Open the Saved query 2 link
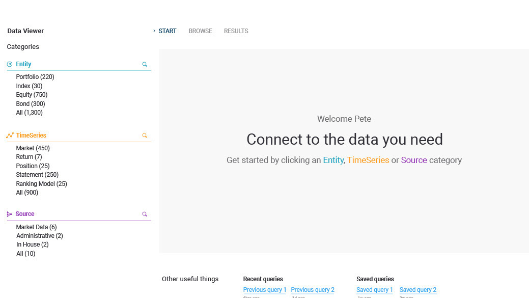Image resolution: width=529 pixels, height=298 pixels. pyautogui.click(x=417, y=290)
